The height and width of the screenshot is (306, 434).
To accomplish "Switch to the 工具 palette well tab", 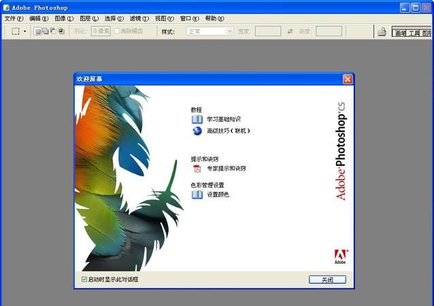I will [414, 33].
